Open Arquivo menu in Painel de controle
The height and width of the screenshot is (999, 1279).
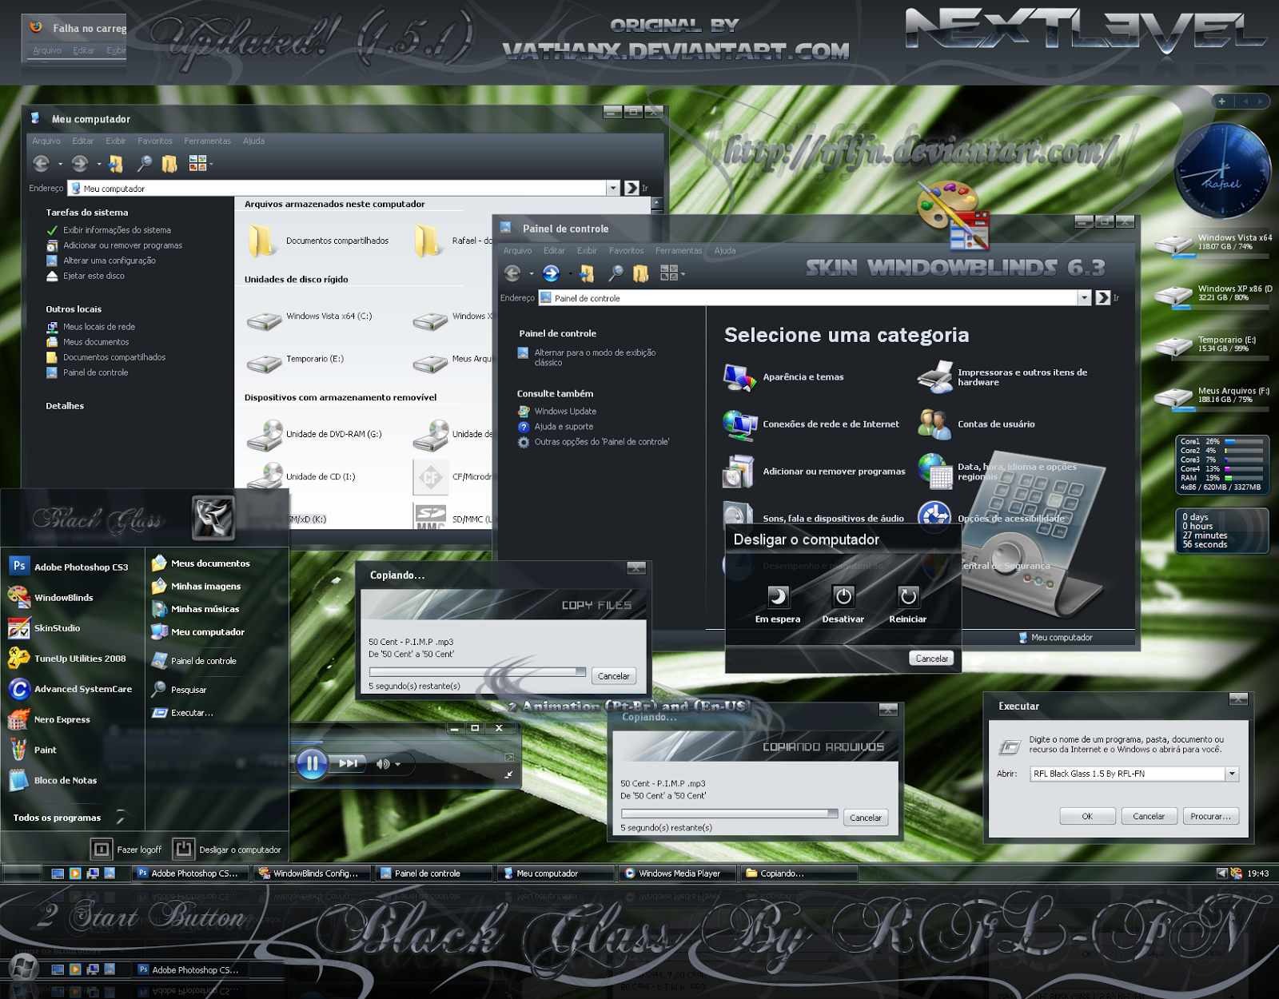517,250
